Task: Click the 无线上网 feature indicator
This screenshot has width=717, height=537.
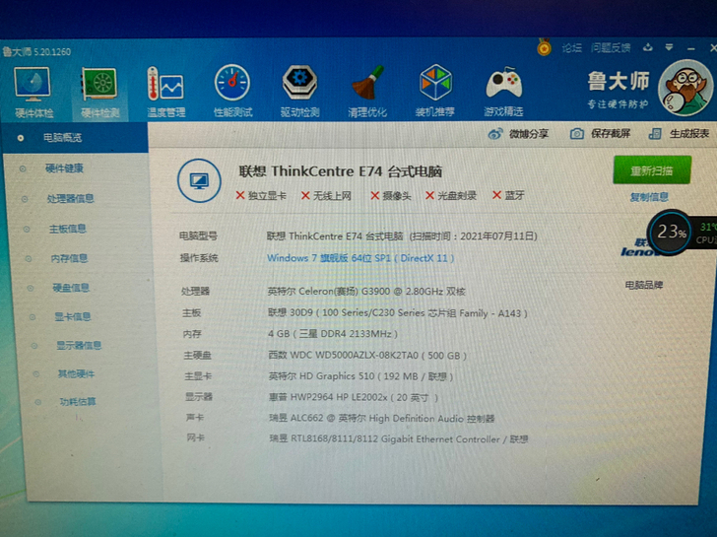Action: (x=326, y=196)
